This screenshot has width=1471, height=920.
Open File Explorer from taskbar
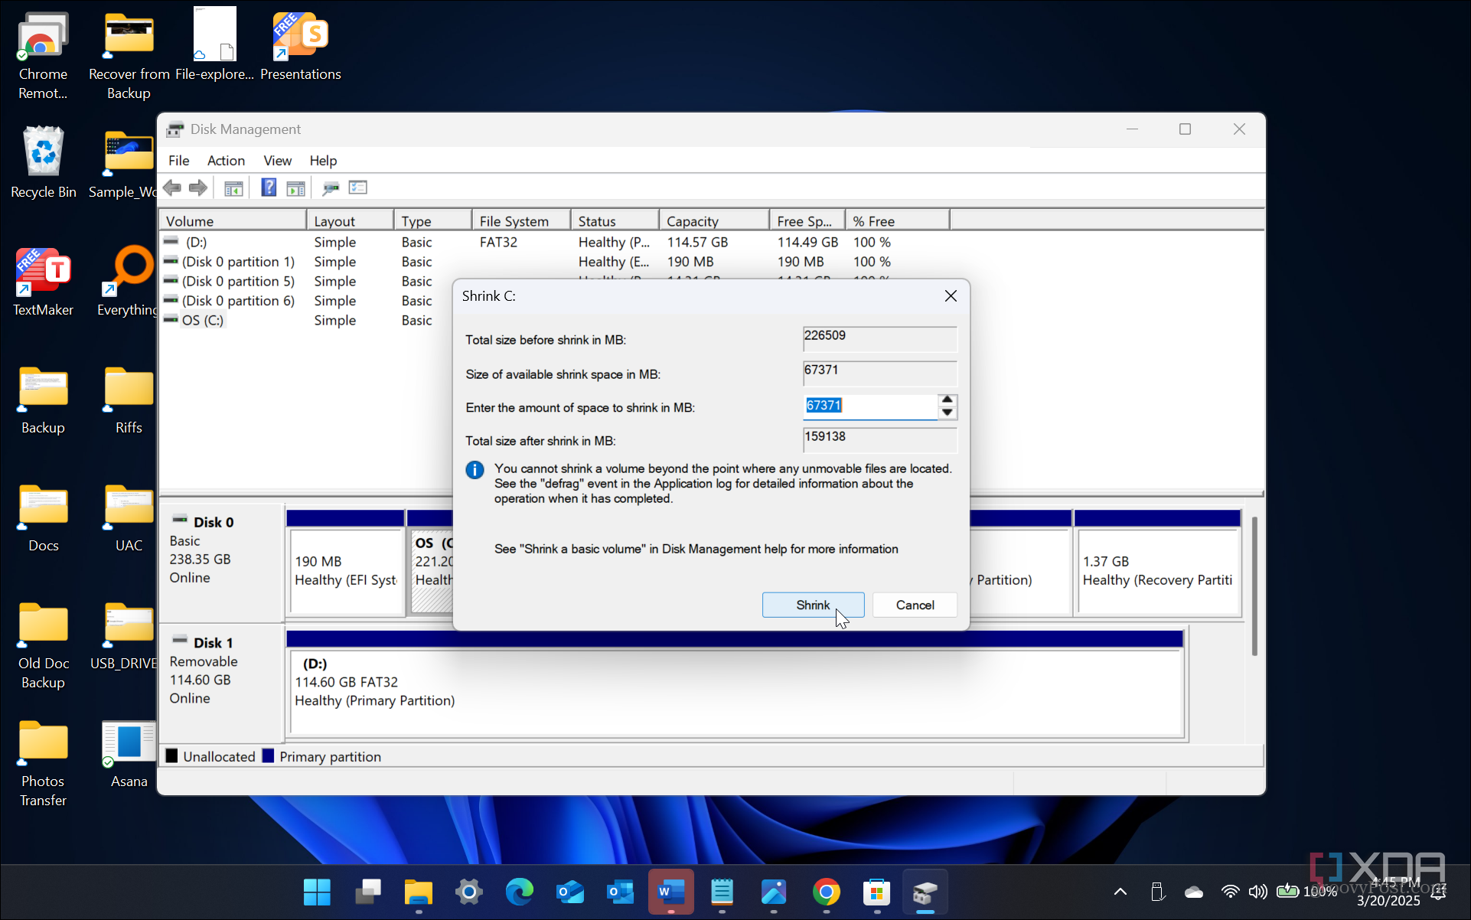pyautogui.click(x=419, y=892)
